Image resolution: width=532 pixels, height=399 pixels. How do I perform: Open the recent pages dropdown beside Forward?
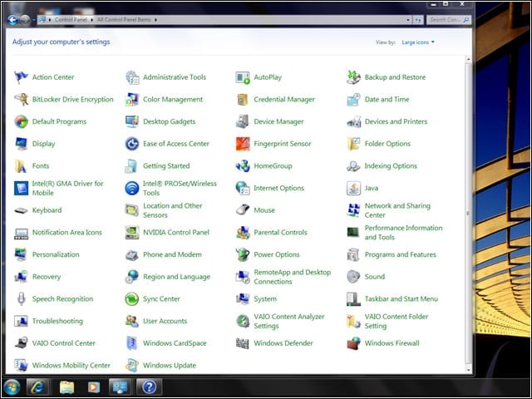pos(34,20)
